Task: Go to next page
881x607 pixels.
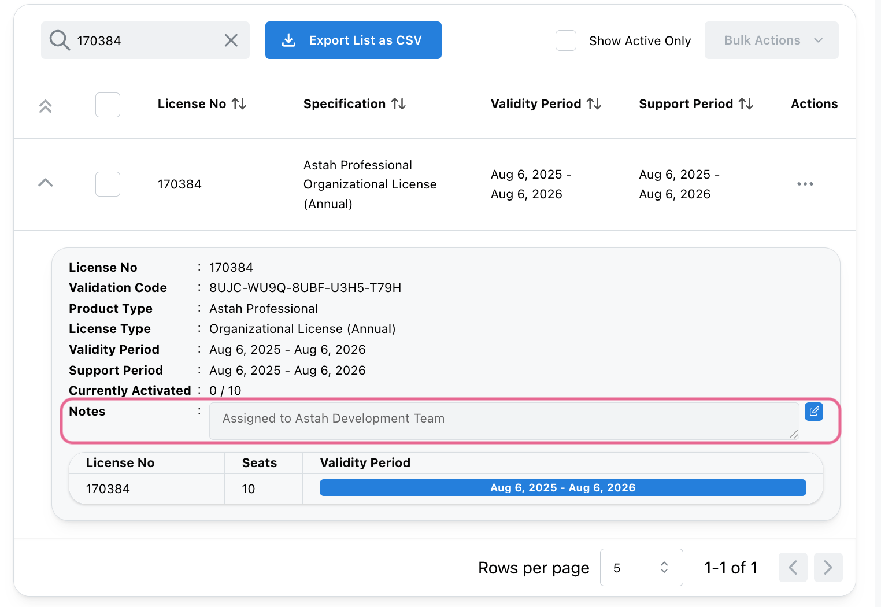Action: (x=828, y=568)
